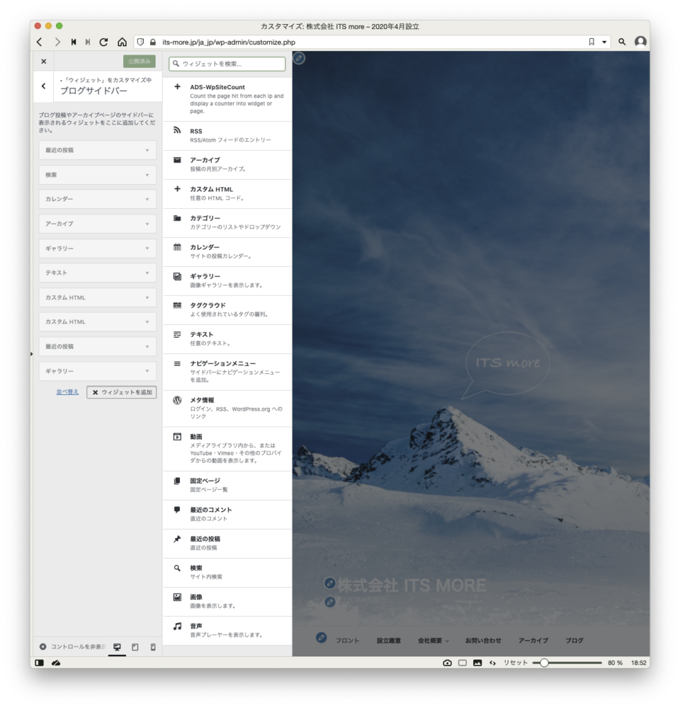Switch preview to mobile device icon
The height and width of the screenshot is (708, 680).
point(153,647)
